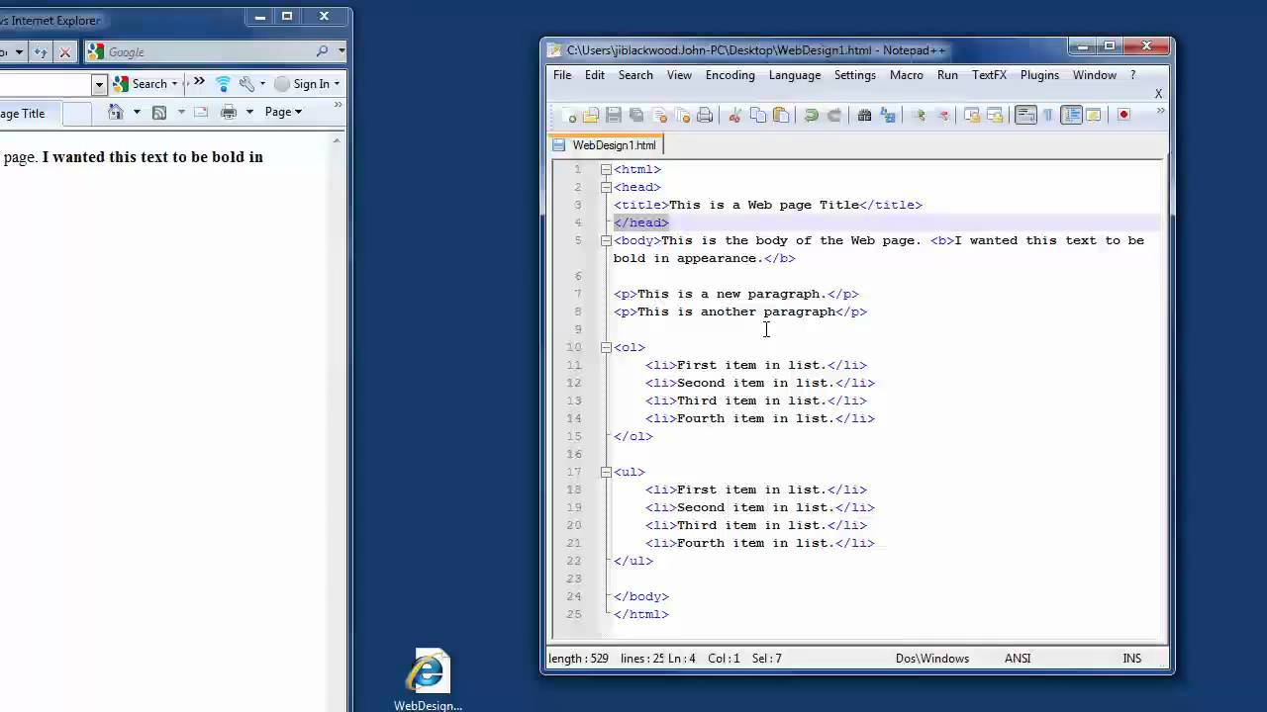Click the Save icon in Notepad++ toolbar
The width and height of the screenshot is (1267, 712).
click(614, 115)
